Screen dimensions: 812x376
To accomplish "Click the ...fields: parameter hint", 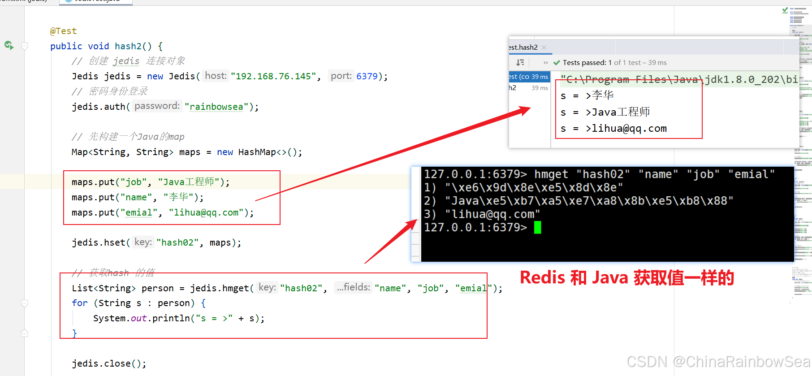I will (354, 287).
